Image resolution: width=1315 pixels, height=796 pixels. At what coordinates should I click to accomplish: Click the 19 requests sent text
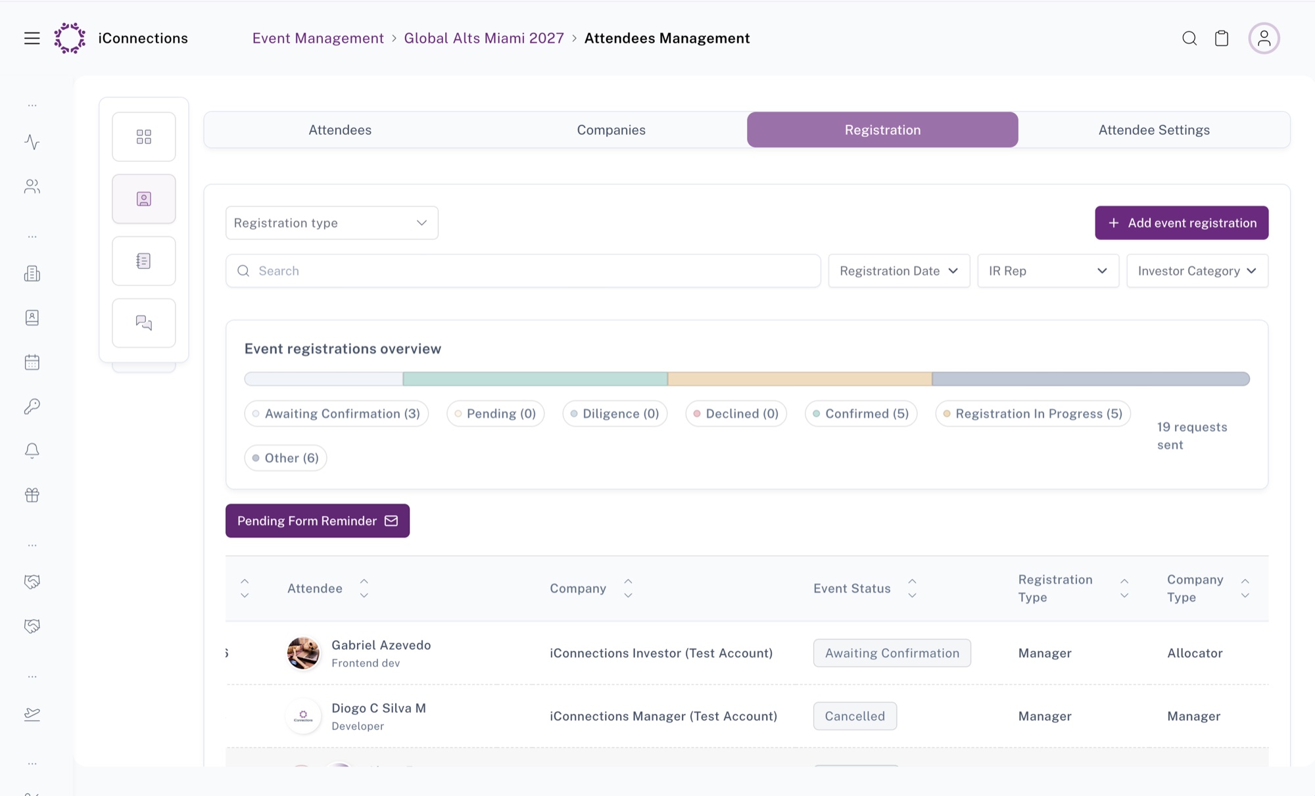(x=1192, y=436)
